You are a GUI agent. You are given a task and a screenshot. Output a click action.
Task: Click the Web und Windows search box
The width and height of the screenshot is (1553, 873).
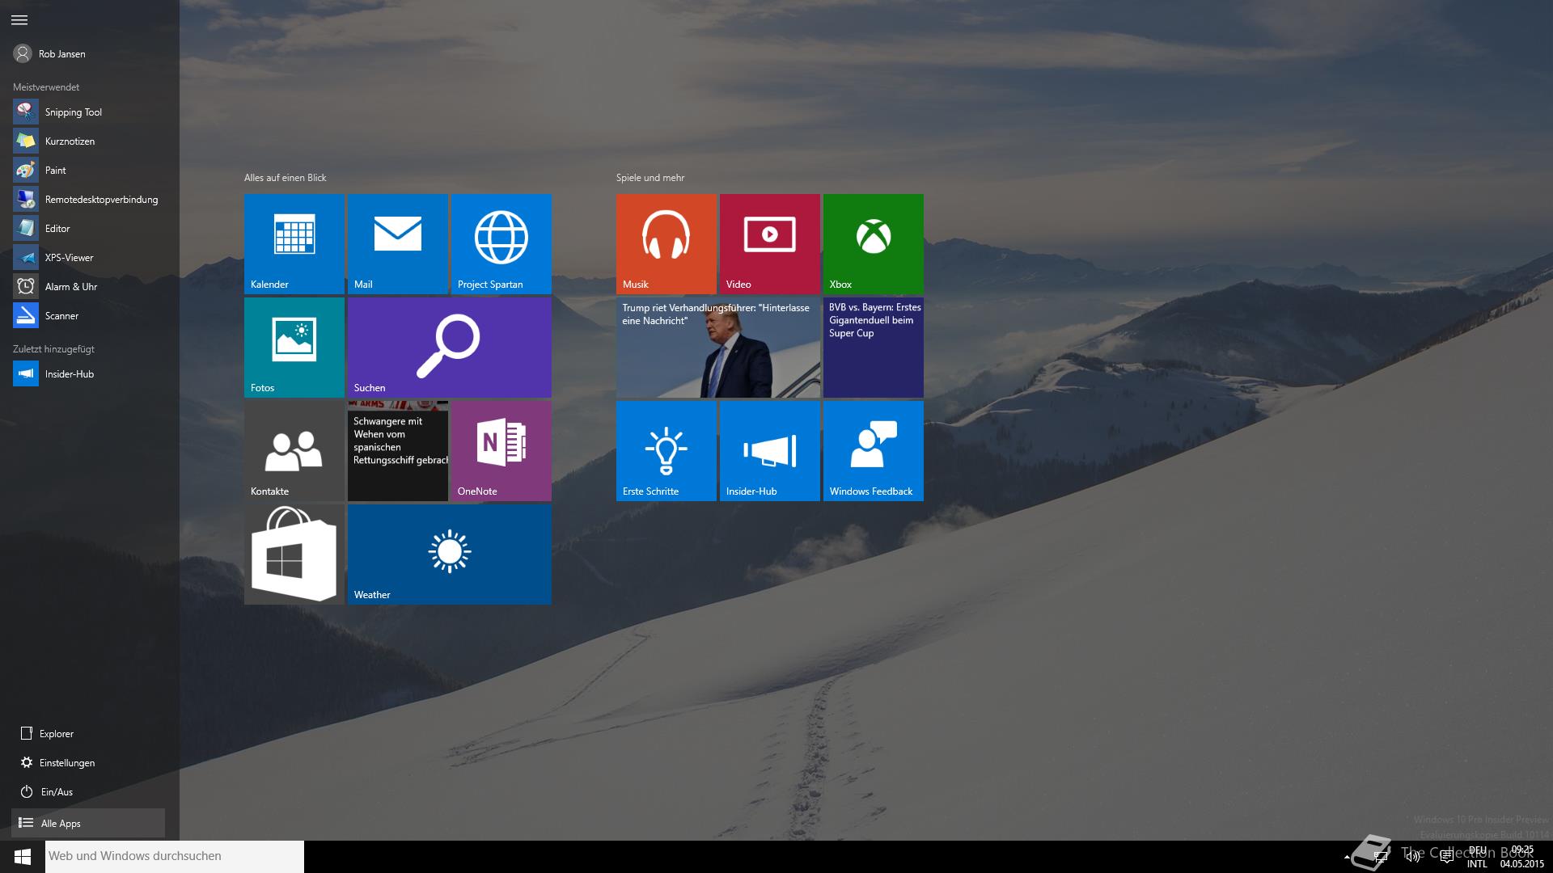click(x=174, y=856)
